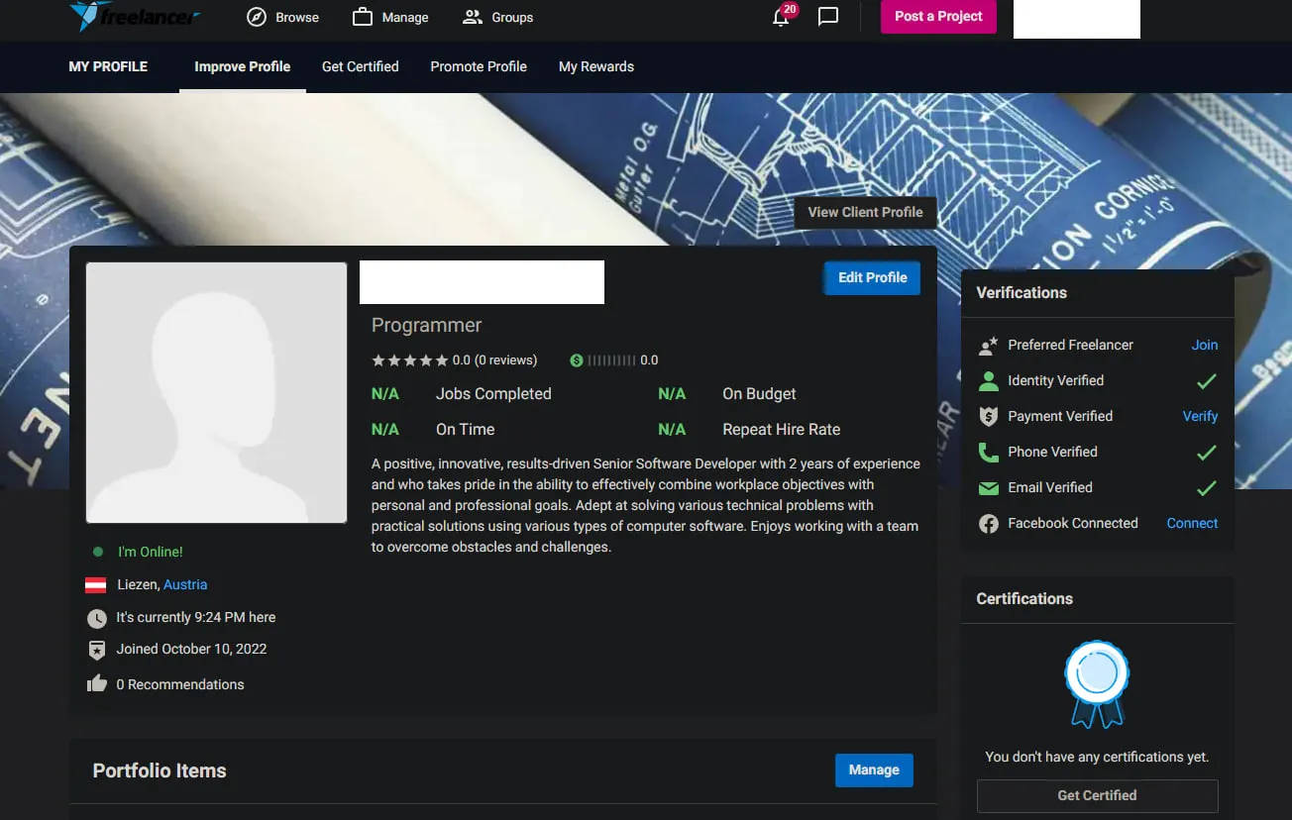
Task: Click the certification ribbon badge icon
Action: 1097,684
